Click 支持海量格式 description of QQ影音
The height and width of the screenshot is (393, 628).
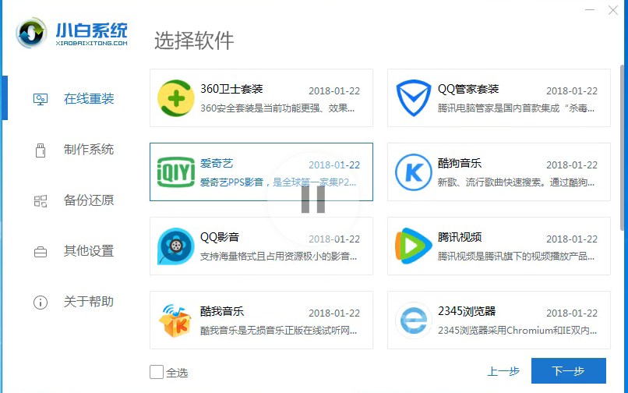278,257
